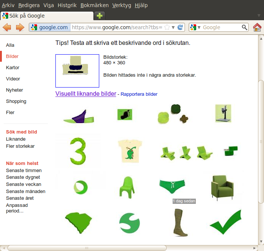Filter by Senaste dygnet
Screen dimensions: 264x251
[23, 177]
